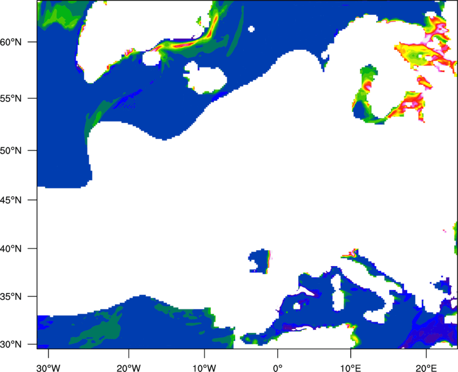This screenshot has width=458, height=372.
Task: Click the 35°N latitude label
Action: (x=11, y=296)
